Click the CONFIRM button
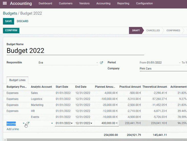187x141 pixels. (x=11, y=30)
